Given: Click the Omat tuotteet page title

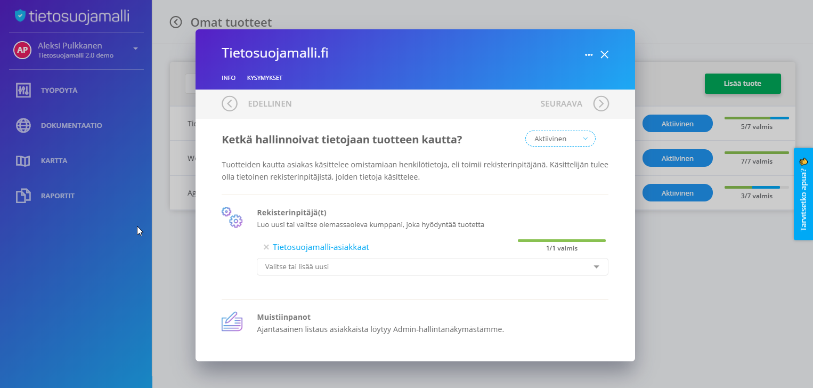Looking at the screenshot, I should (231, 22).
